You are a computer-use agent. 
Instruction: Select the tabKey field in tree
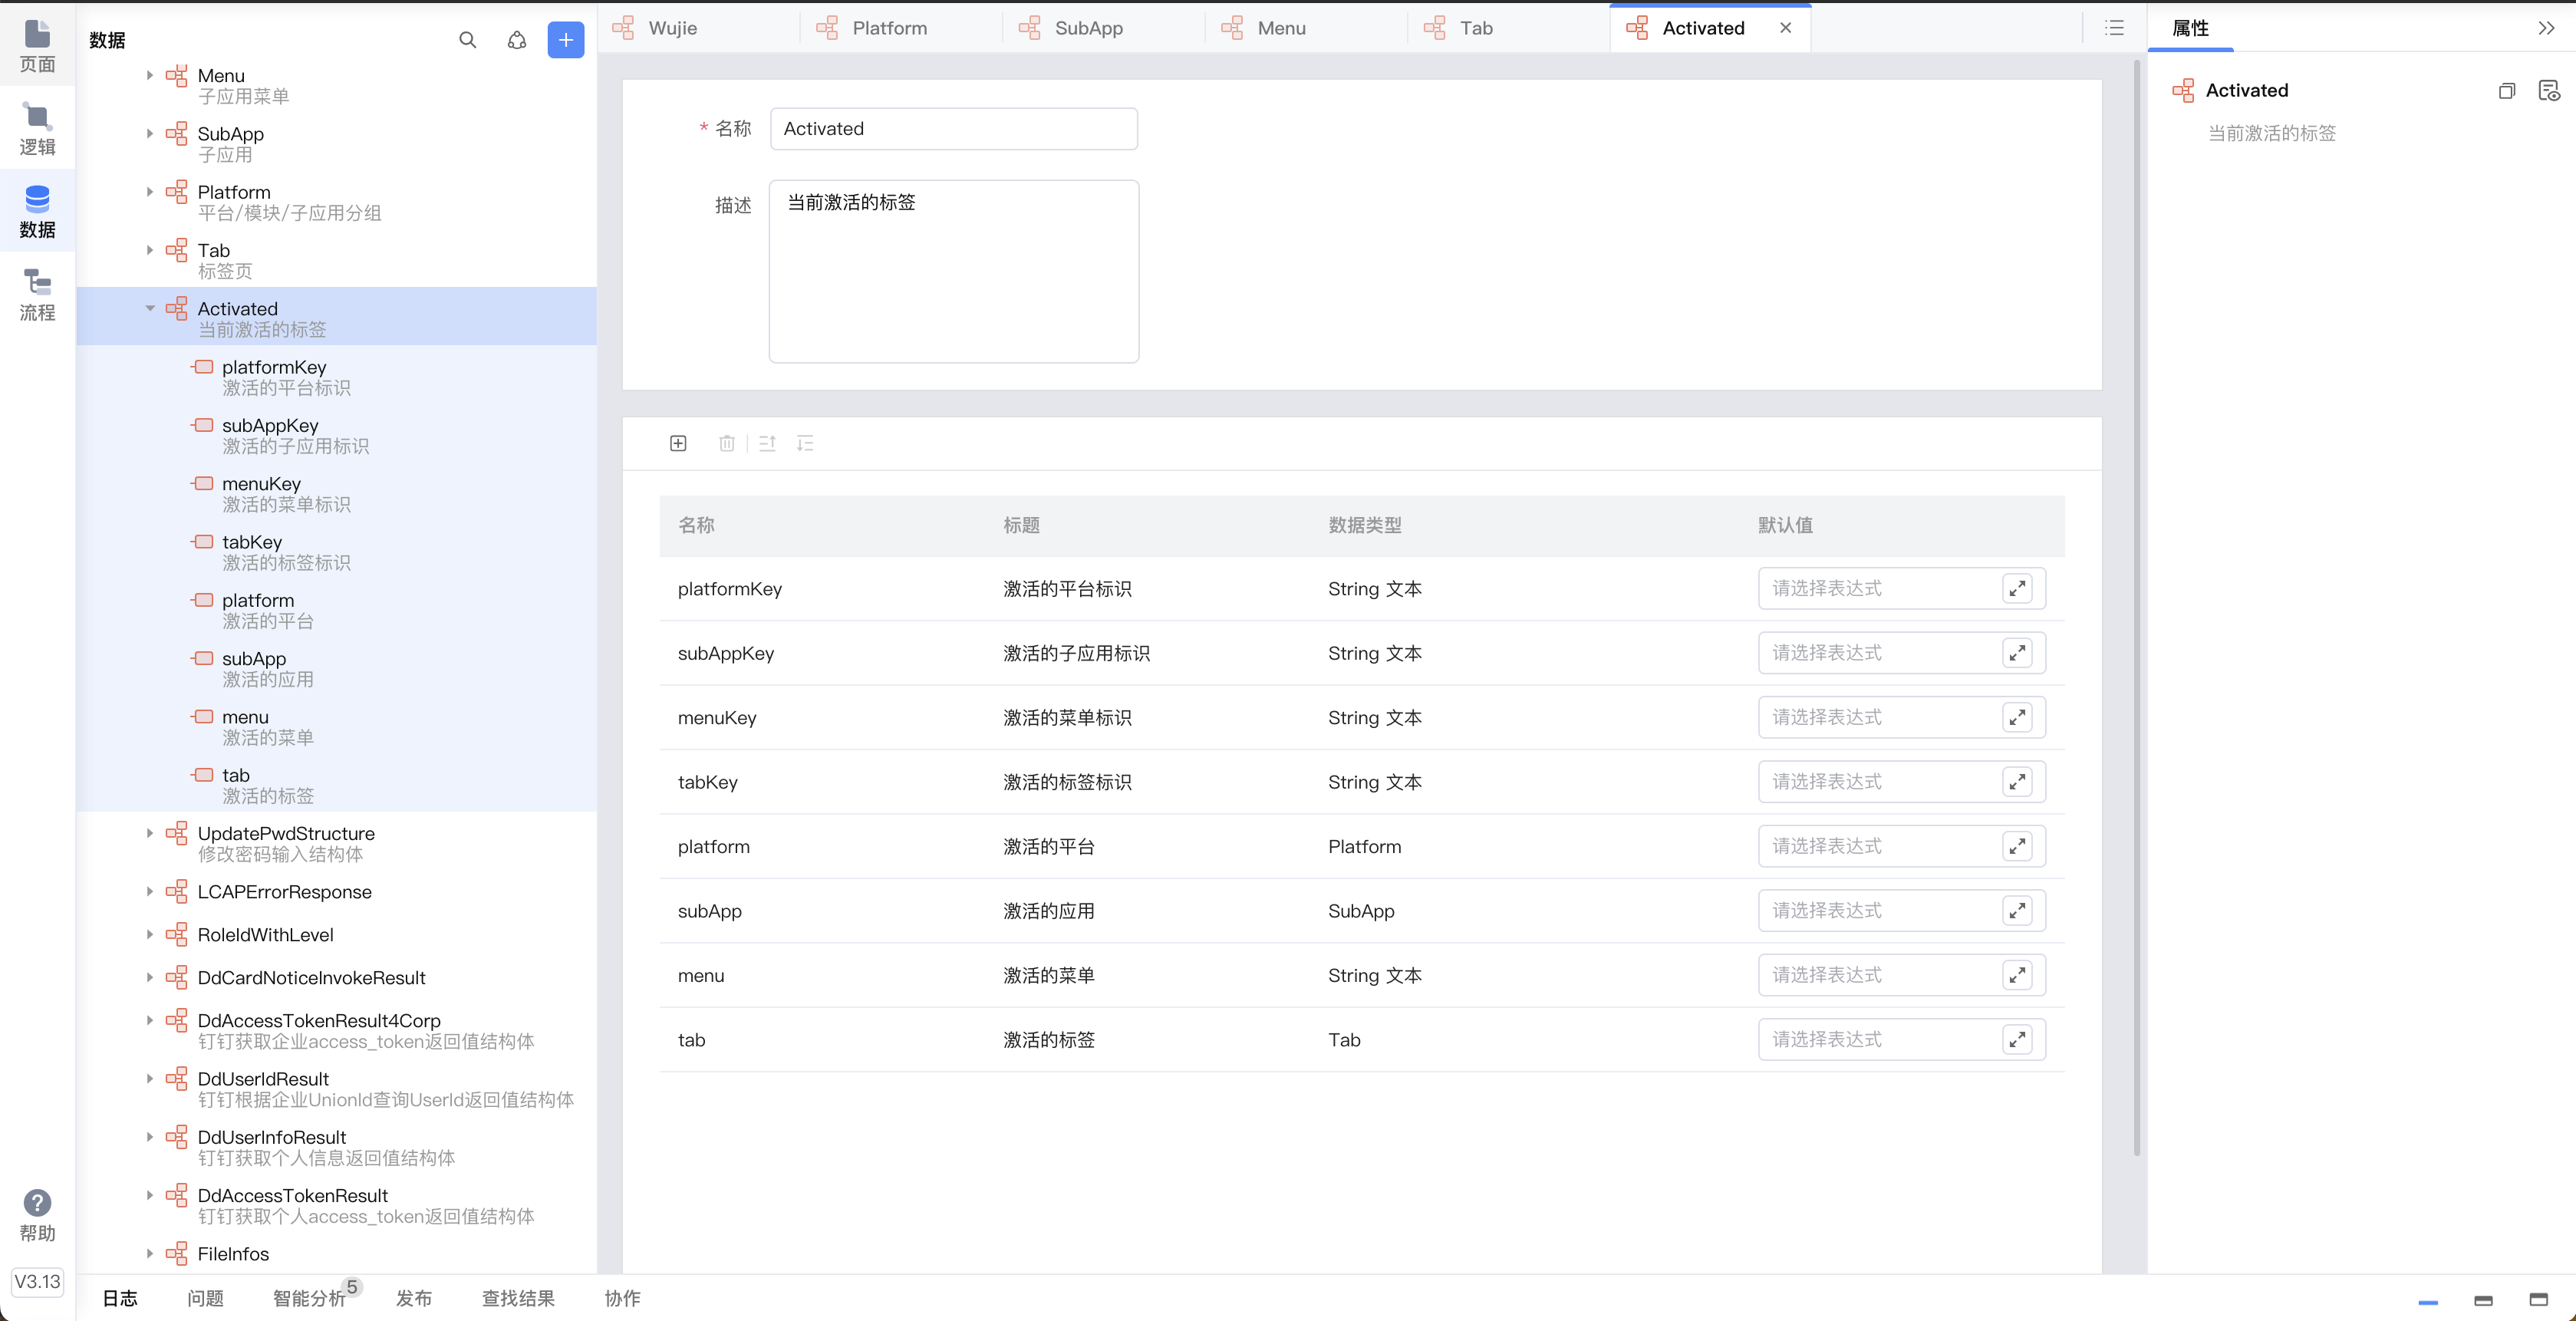[x=252, y=542]
